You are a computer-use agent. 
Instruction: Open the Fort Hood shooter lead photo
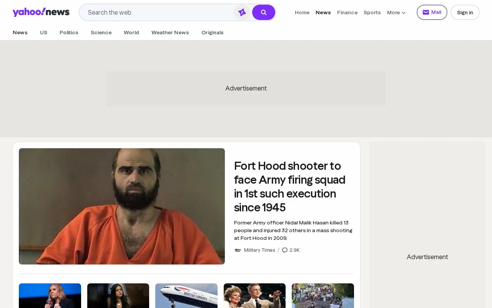coord(122,206)
